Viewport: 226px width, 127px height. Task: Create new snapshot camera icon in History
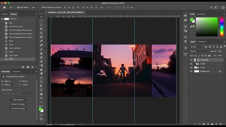click(28, 67)
